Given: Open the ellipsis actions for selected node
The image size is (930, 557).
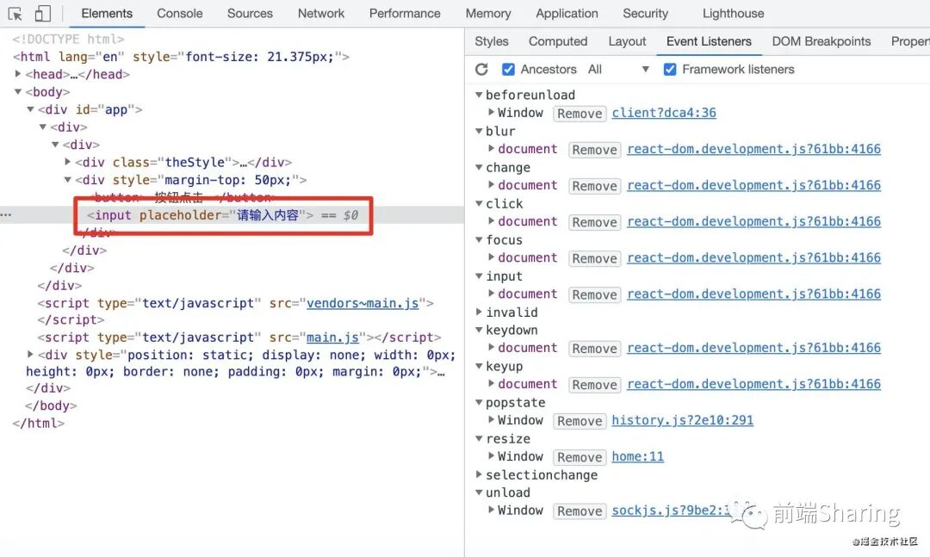Looking at the screenshot, I should coord(6,214).
